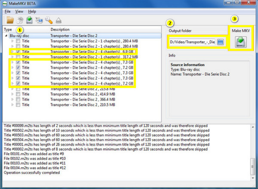Screen dimensions: 258x189
Task: Open the Help menu
Action: click(x=32, y=12)
